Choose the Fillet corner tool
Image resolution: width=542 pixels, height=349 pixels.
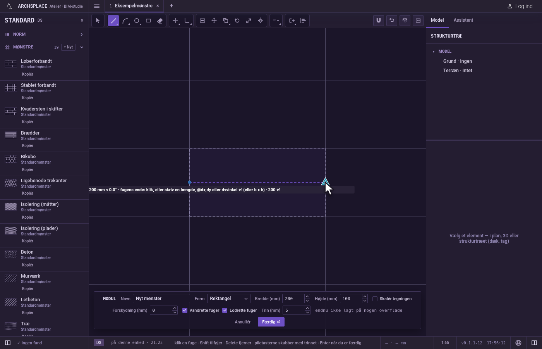pyautogui.click(x=187, y=21)
